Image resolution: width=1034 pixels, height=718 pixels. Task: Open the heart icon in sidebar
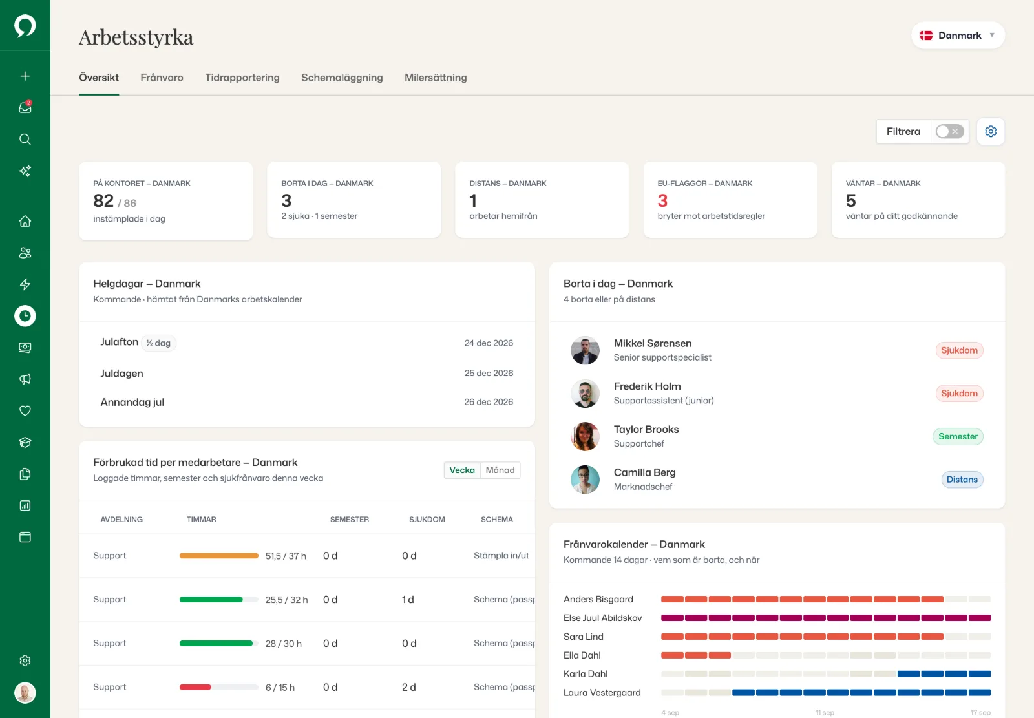(25, 410)
